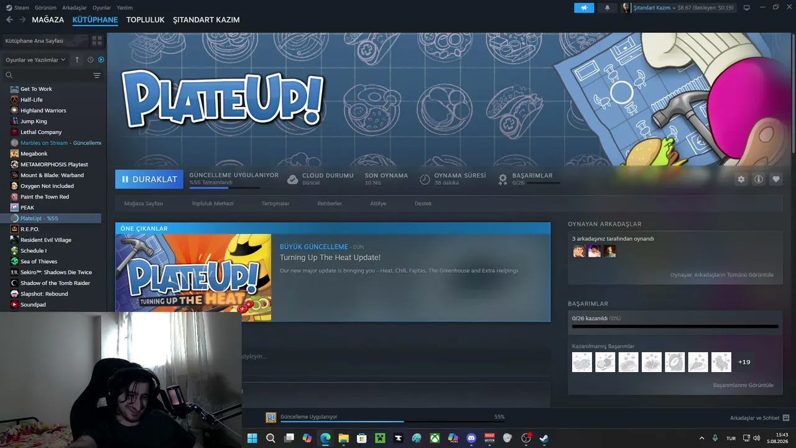The height and width of the screenshot is (448, 796).
Task: Open Microsoft Edge from taskbar
Action: [325, 438]
